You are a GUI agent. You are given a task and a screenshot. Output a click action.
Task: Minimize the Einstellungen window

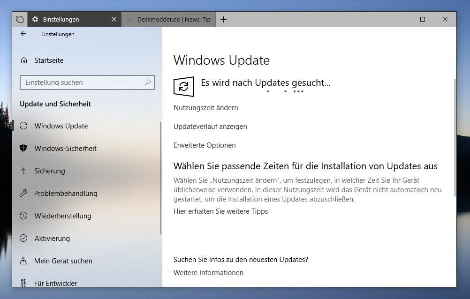(x=400, y=19)
